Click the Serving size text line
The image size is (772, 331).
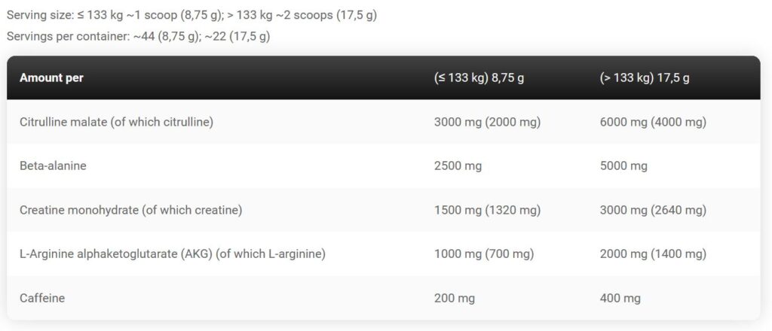pos(191,14)
